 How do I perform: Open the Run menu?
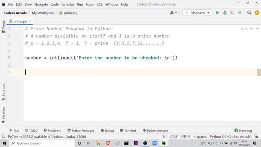80,4
